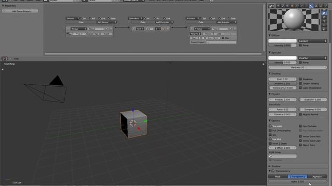Enable the Tangent Shading checkbox
Screen dimensions: 332x186
(300, 84)
